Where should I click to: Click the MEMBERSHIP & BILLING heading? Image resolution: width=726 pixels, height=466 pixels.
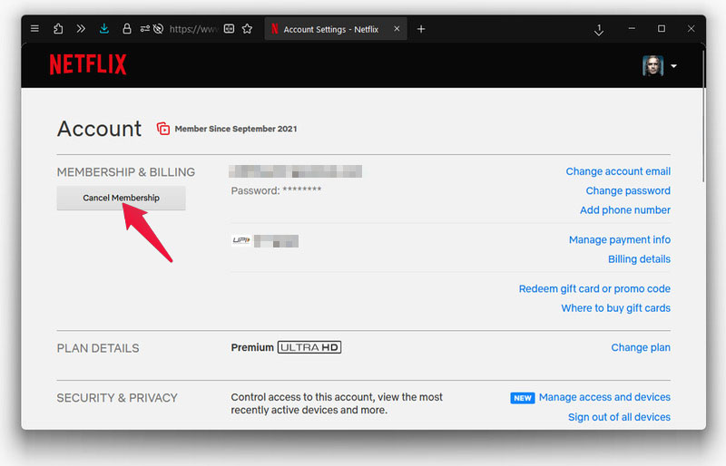(x=126, y=172)
